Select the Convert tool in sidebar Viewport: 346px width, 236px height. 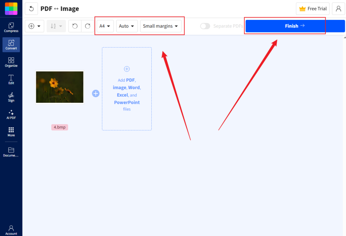[11, 45]
